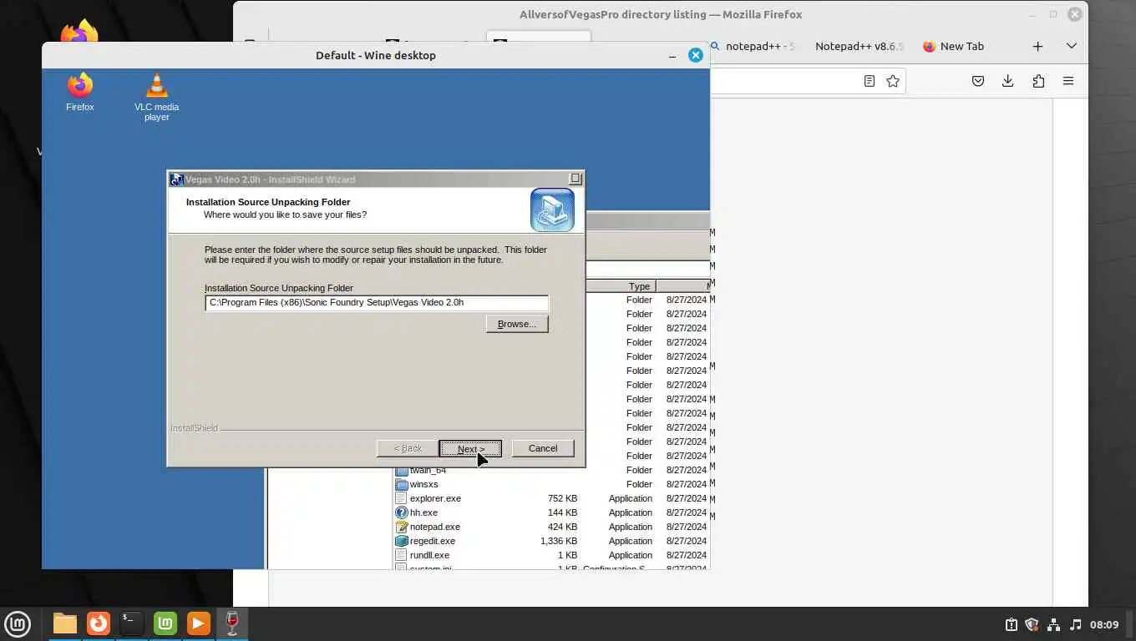The image size is (1136, 641).
Task: Open the Firefox Pocket save icon
Action: click(978, 81)
